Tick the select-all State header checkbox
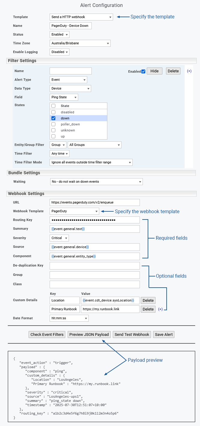 pos(53,106)
